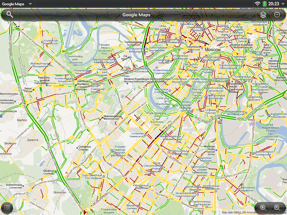This screenshot has width=287, height=215.
Task: Zoom in with the plus magnifier
Action: (x=263, y=207)
